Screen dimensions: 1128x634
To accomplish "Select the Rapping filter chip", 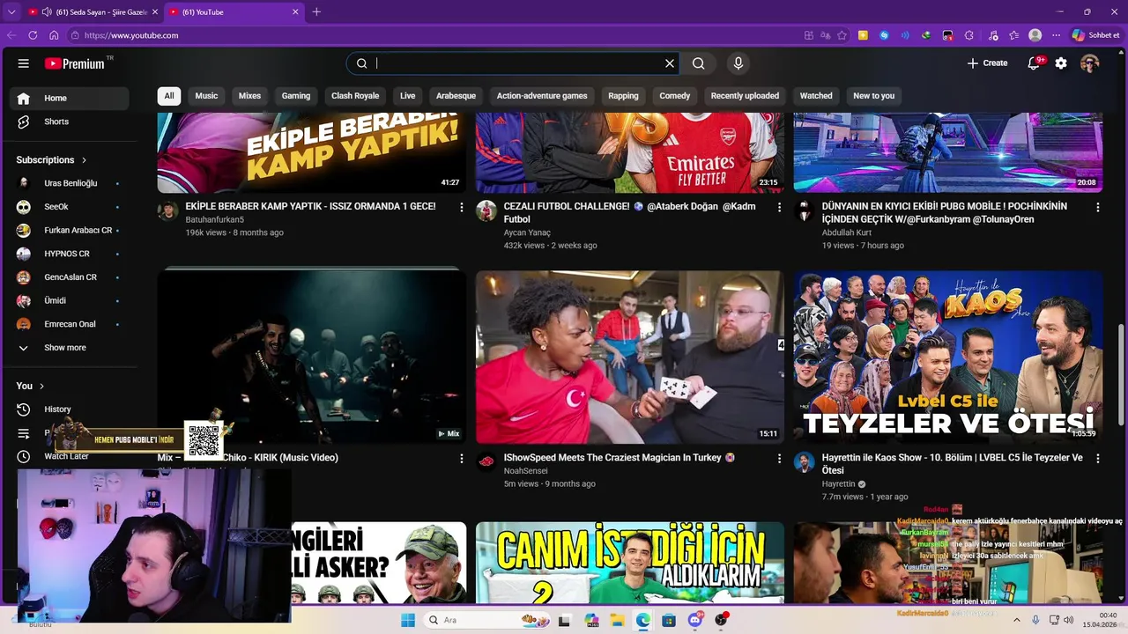I will click(x=623, y=96).
